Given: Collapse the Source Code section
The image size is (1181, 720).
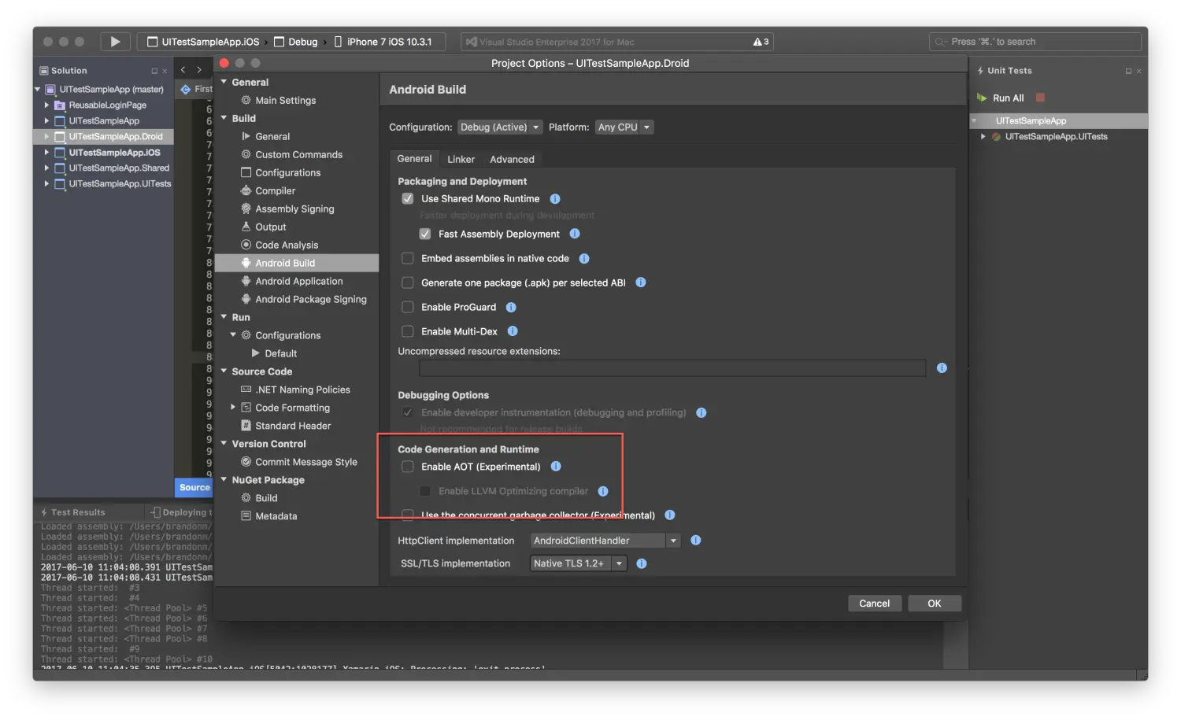Looking at the screenshot, I should pyautogui.click(x=224, y=371).
